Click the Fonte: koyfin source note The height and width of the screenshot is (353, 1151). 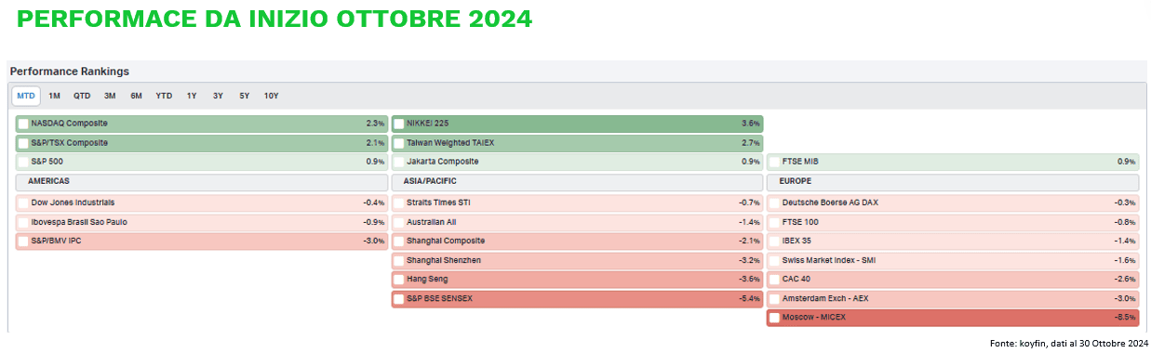coord(1068,344)
